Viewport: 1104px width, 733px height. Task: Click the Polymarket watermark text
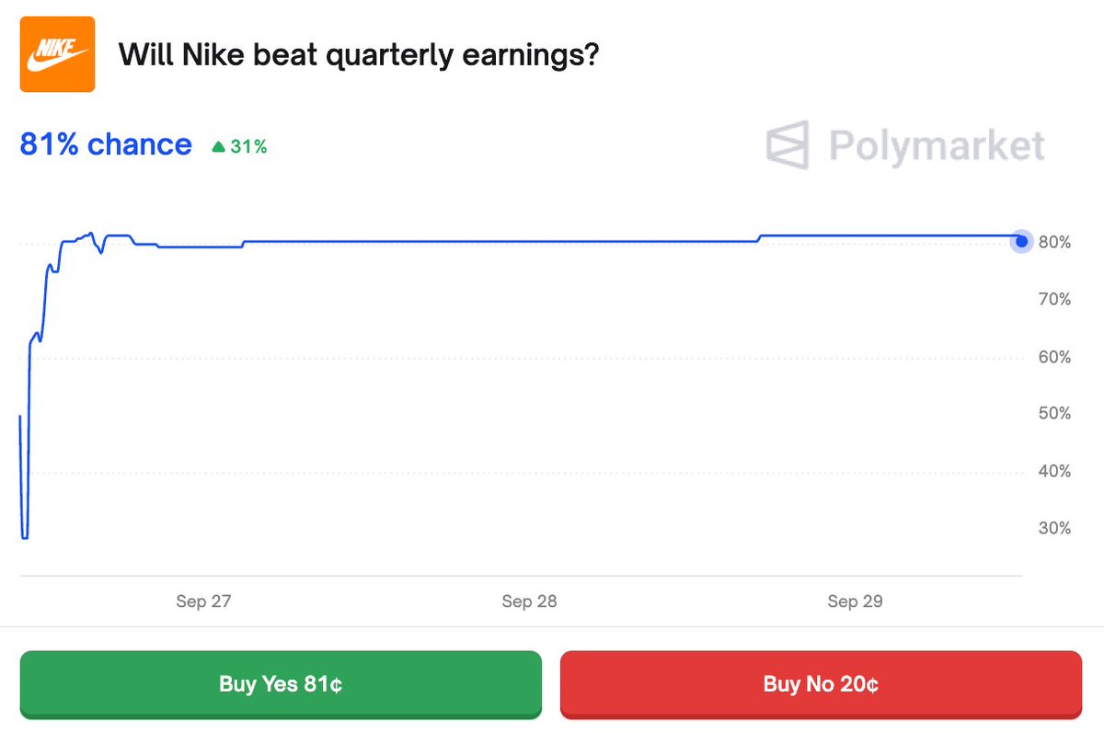tap(937, 146)
